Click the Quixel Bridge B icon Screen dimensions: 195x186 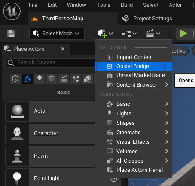pyautogui.click(x=110, y=66)
